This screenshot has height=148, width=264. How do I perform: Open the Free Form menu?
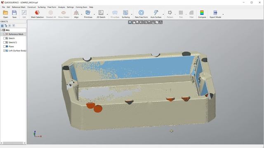pos(52,7)
